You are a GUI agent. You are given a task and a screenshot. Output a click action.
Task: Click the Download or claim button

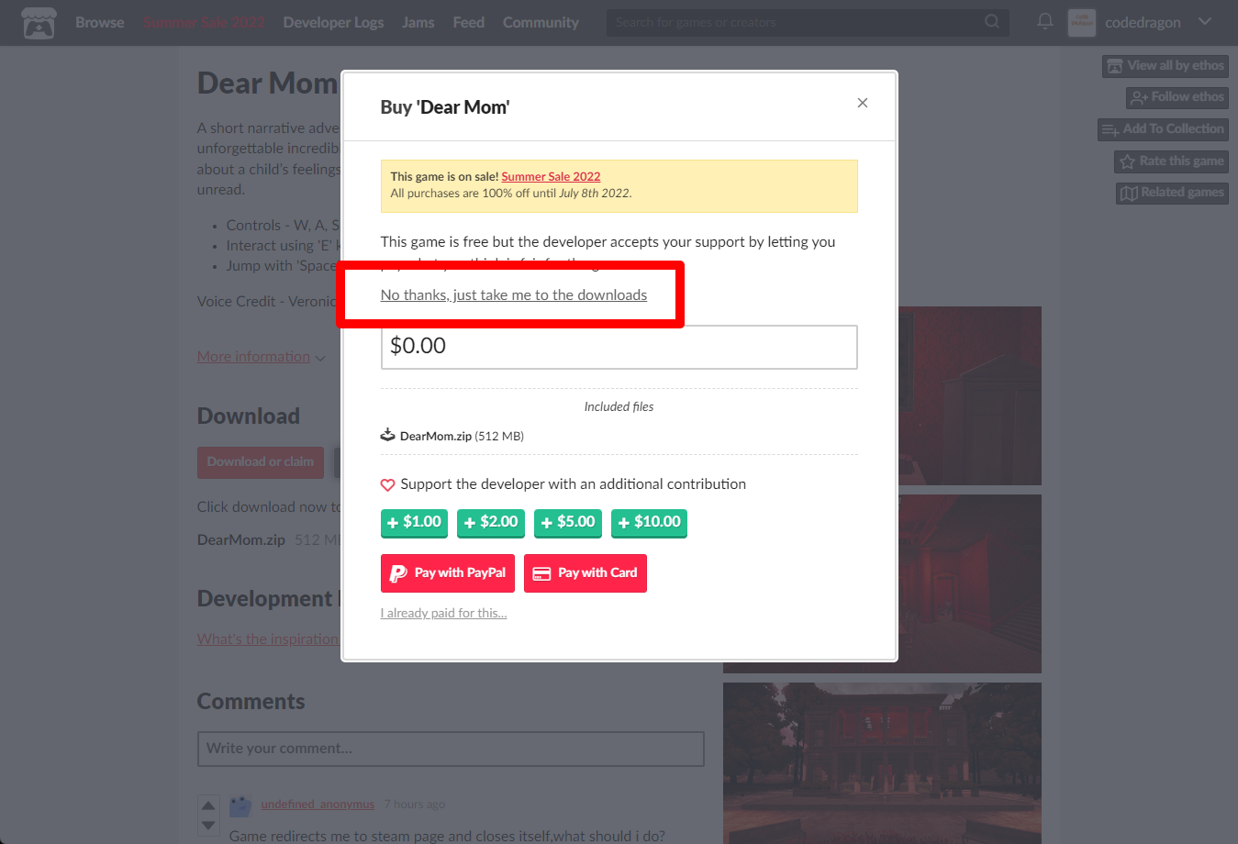point(261,462)
